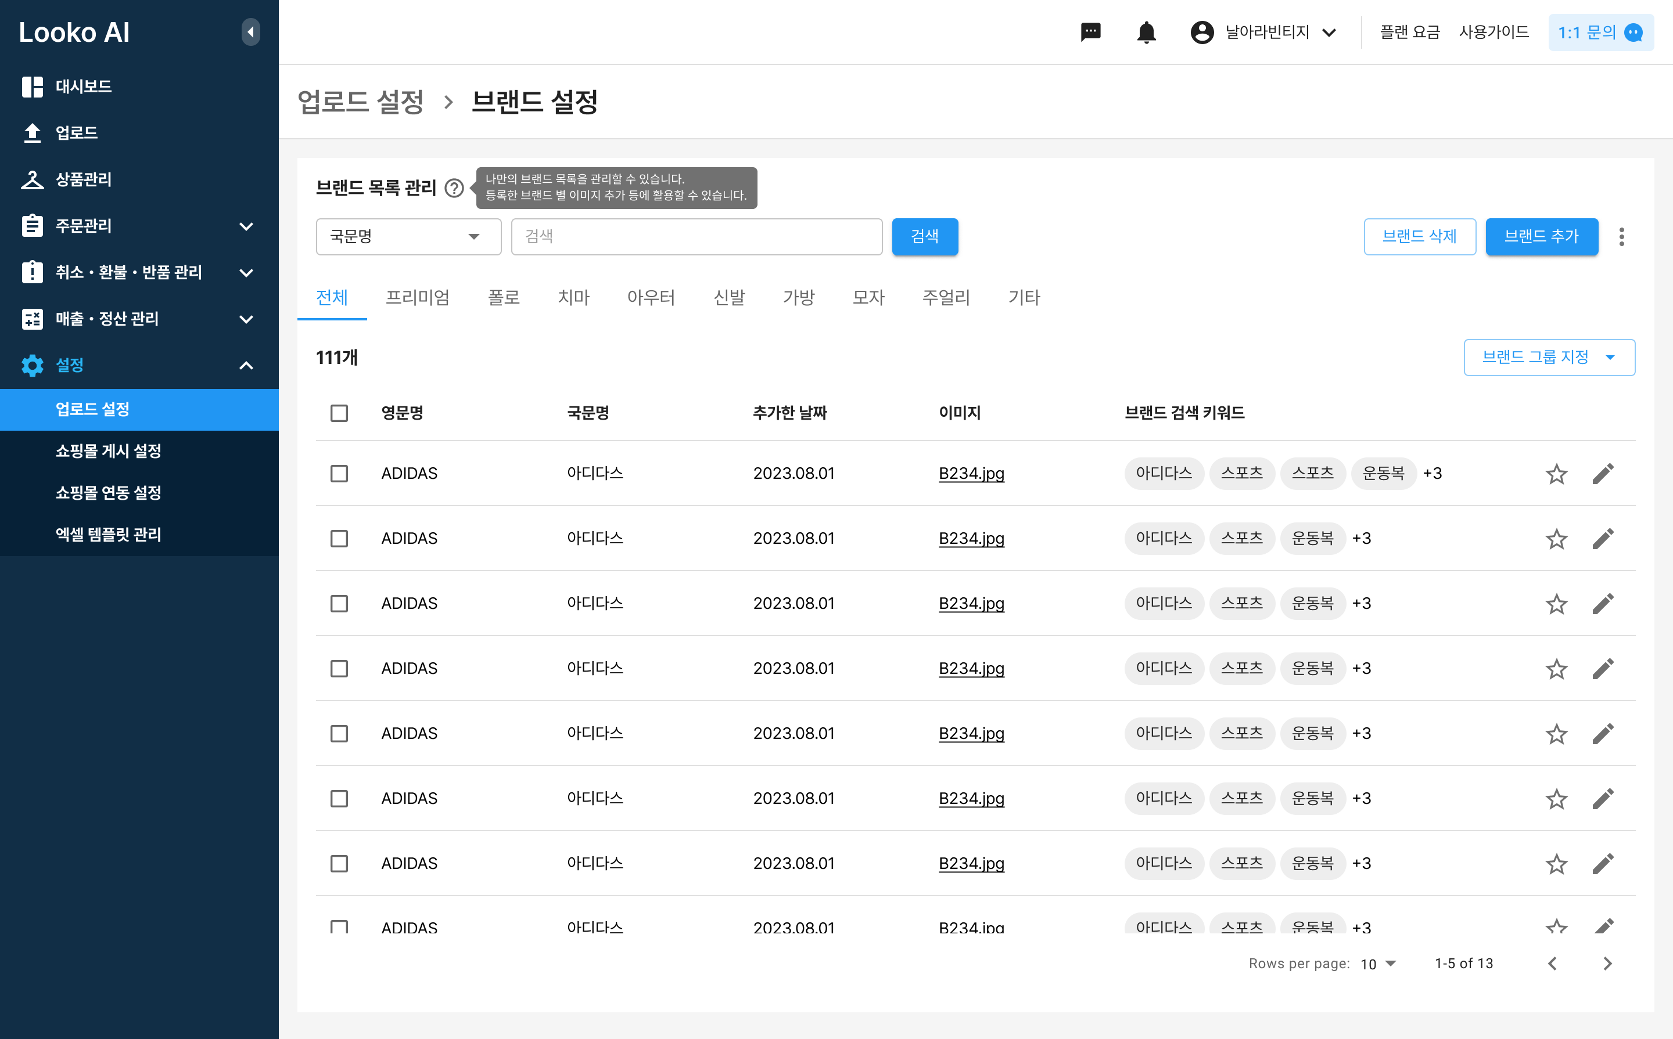The width and height of the screenshot is (1673, 1039).
Task: Click the blue 검색 button
Action: pos(925,237)
